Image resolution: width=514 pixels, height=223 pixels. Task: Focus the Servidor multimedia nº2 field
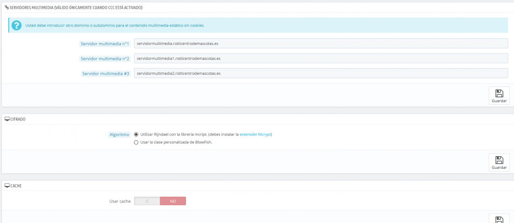[321, 58]
